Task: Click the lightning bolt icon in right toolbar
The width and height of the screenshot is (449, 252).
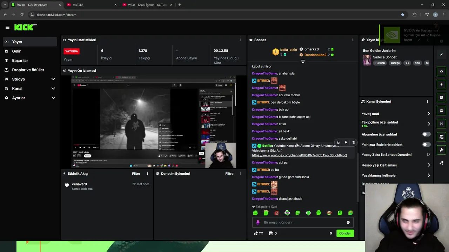Action: (441, 85)
